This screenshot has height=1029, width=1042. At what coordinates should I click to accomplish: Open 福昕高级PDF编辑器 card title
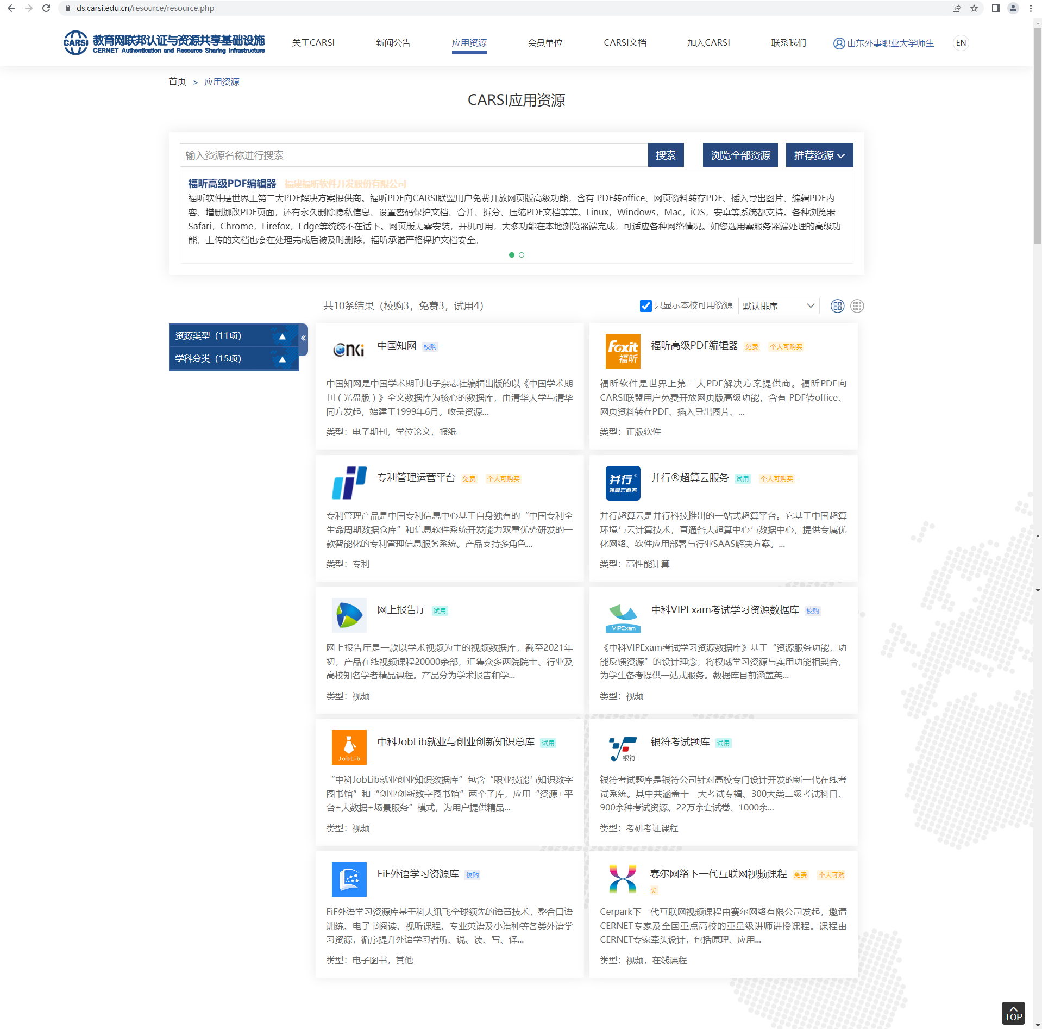click(694, 346)
